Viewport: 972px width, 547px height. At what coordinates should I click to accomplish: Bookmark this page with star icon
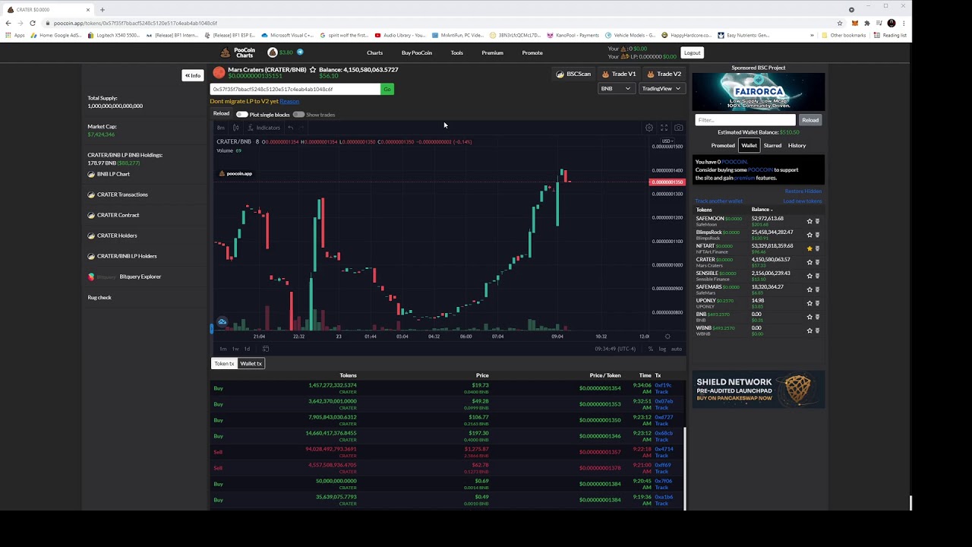pyautogui.click(x=839, y=23)
